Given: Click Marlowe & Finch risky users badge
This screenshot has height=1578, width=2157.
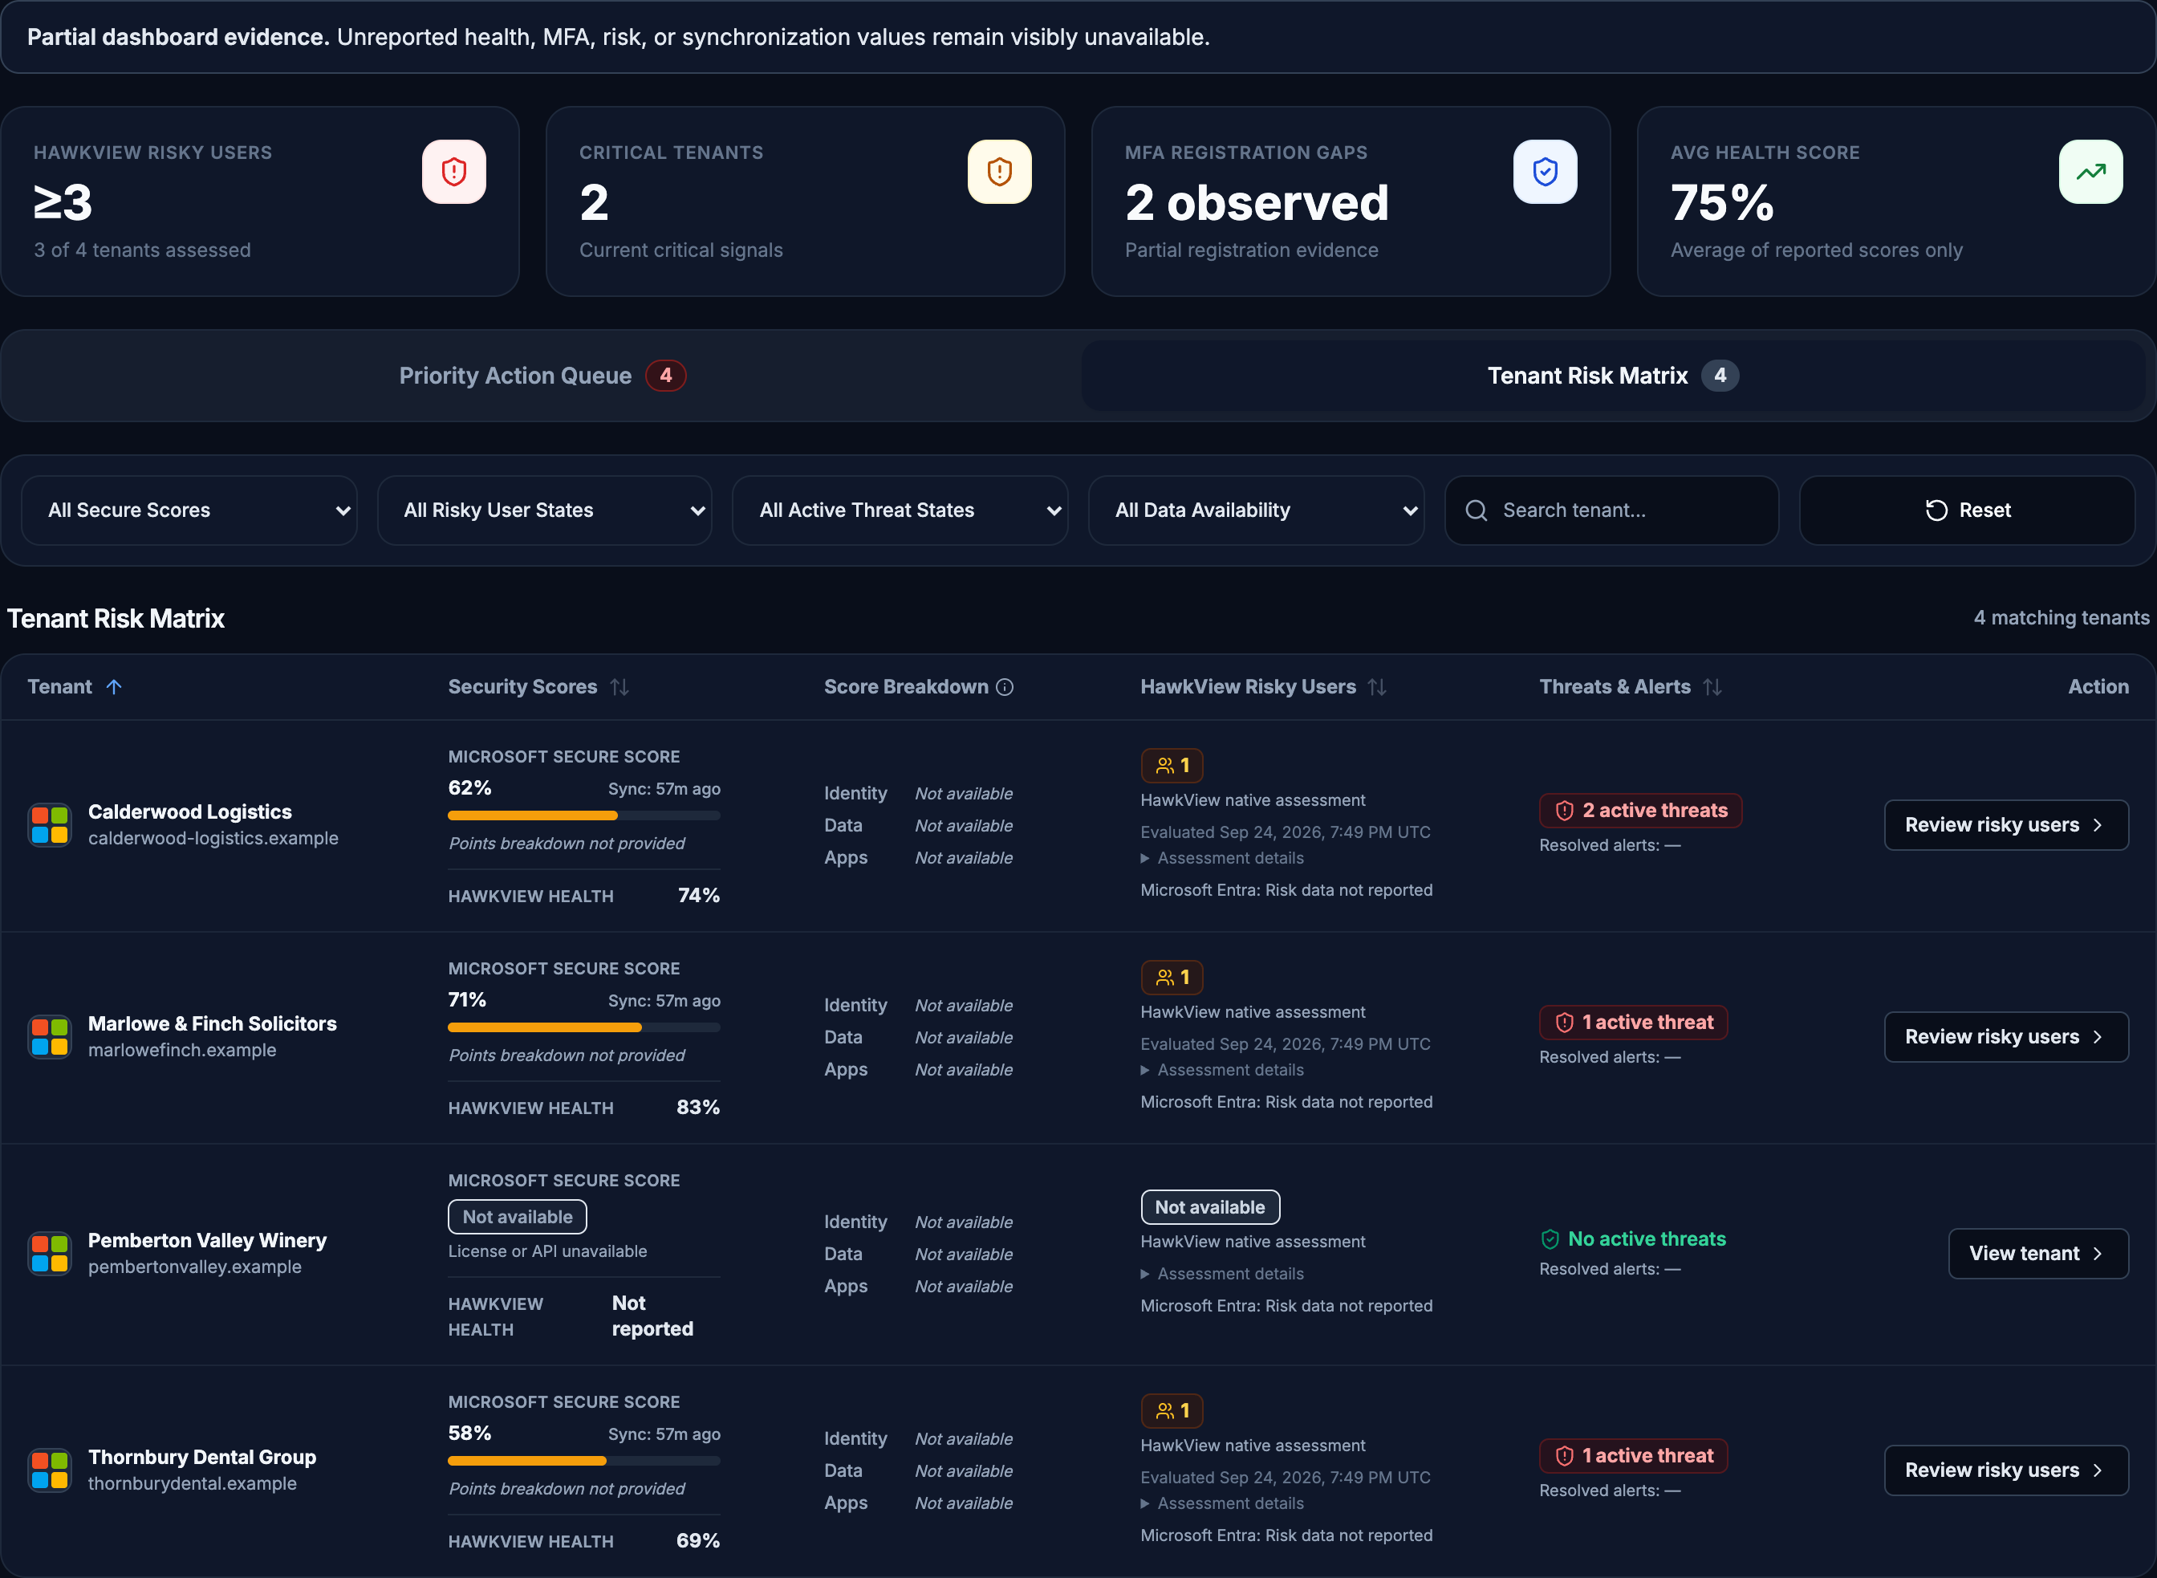Looking at the screenshot, I should pos(1172,977).
